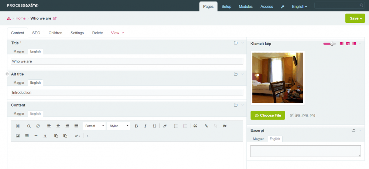Click the blockquote icon in toolbar
Image resolution: width=369 pixels, height=169 pixels.
(x=195, y=126)
